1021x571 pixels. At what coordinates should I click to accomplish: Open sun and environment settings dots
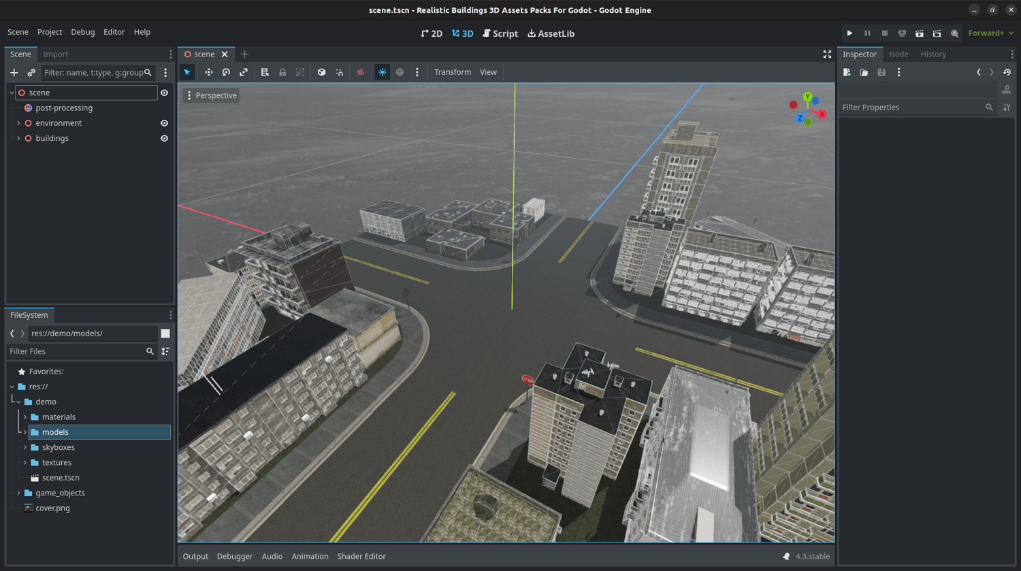click(x=417, y=72)
